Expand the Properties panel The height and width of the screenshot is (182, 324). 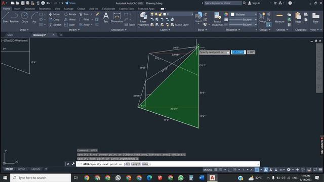pos(233,30)
